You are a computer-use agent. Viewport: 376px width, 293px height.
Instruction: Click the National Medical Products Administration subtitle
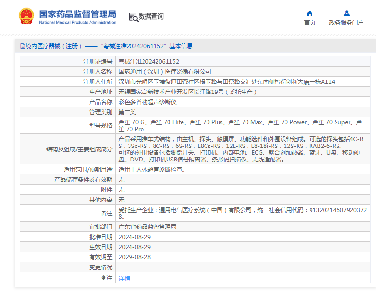pyautogui.click(x=77, y=23)
